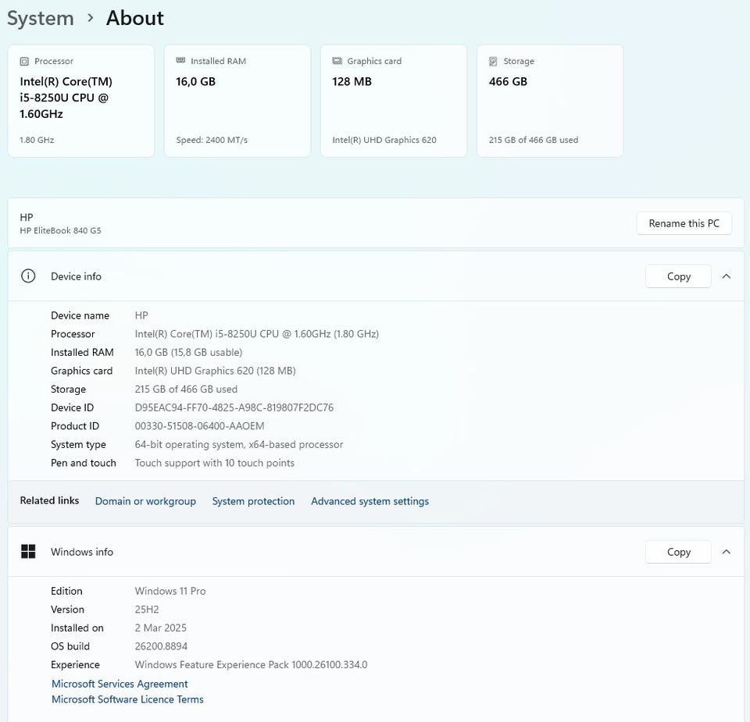
Task: Copy the Device info details
Action: tap(678, 276)
